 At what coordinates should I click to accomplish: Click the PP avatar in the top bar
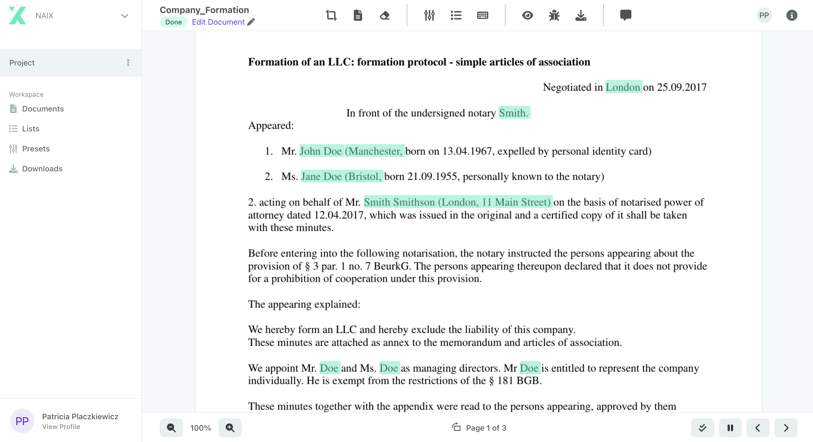[x=764, y=15]
